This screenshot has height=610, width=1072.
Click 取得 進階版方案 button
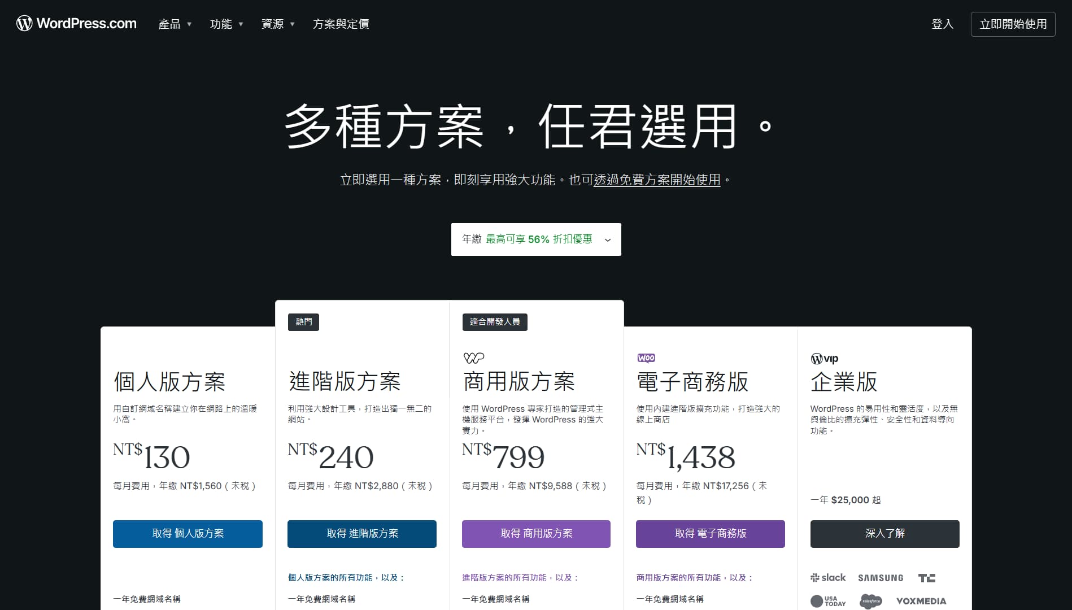[362, 534]
